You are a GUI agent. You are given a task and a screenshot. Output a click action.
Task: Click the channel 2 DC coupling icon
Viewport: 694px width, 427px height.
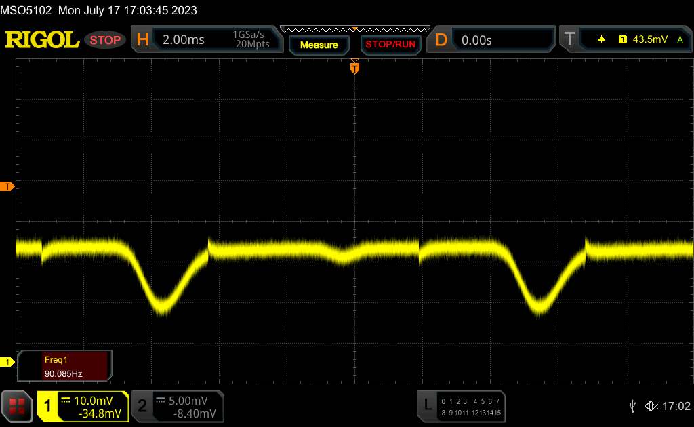(160, 401)
